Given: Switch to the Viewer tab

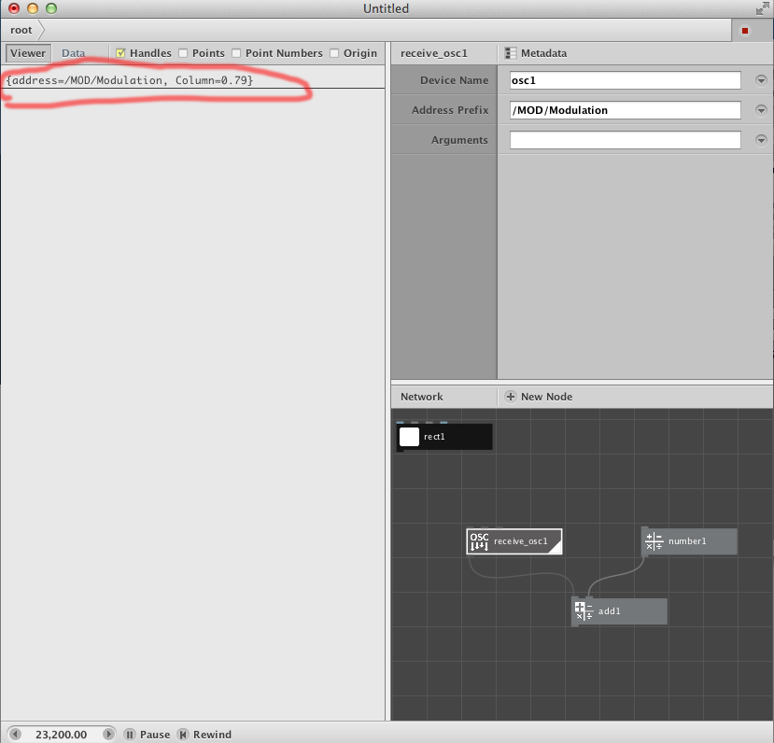Looking at the screenshot, I should tap(28, 53).
